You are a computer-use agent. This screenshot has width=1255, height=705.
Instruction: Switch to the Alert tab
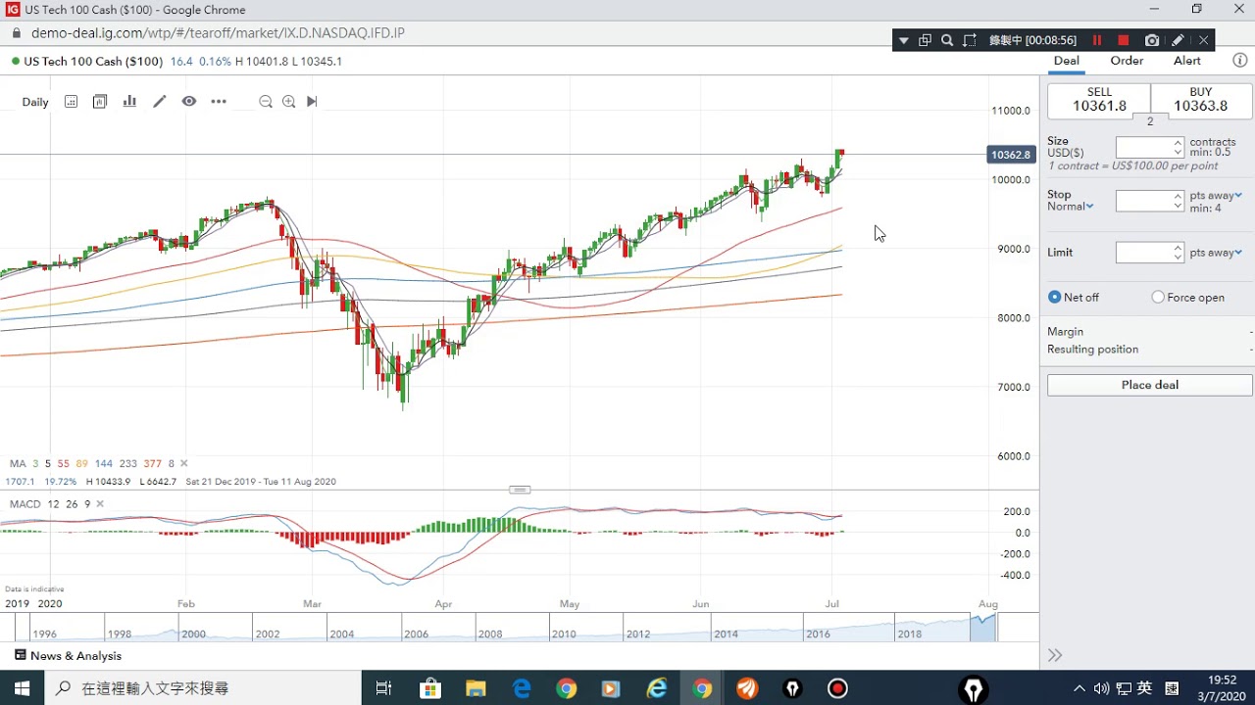[x=1187, y=61]
